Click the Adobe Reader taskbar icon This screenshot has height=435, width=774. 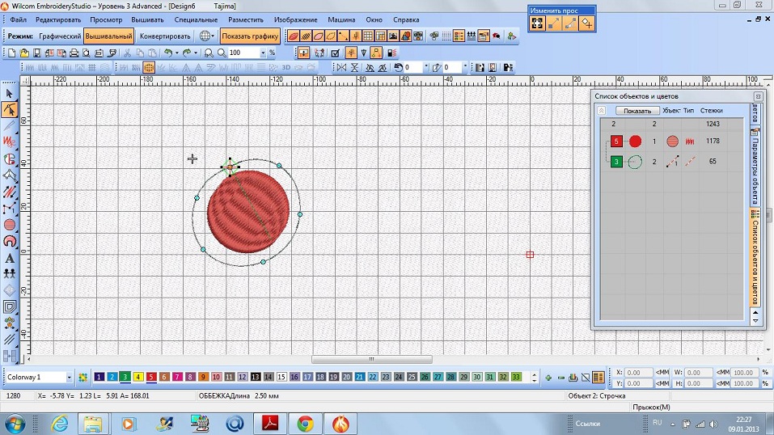point(268,423)
